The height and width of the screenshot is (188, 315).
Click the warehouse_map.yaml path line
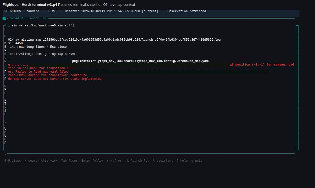[109, 61]
